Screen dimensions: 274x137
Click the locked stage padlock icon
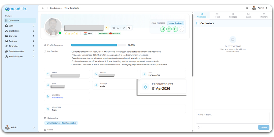point(181,29)
